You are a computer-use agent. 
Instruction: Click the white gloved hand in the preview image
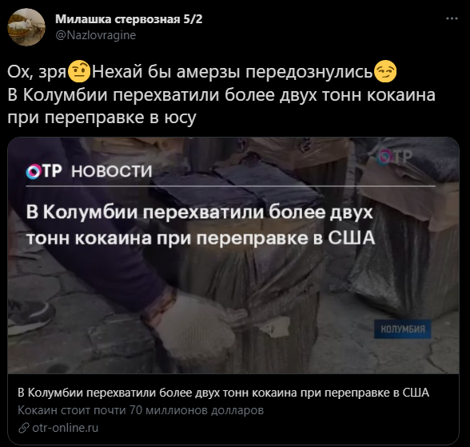pos(195,324)
